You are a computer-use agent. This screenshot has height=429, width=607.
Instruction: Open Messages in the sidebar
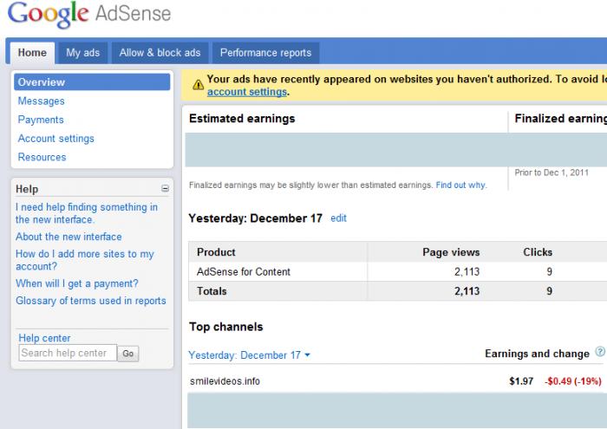[41, 101]
